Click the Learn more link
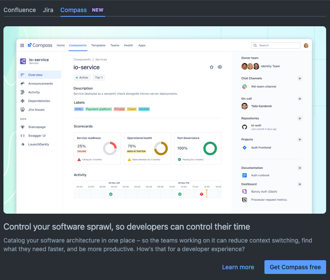 (x=238, y=267)
